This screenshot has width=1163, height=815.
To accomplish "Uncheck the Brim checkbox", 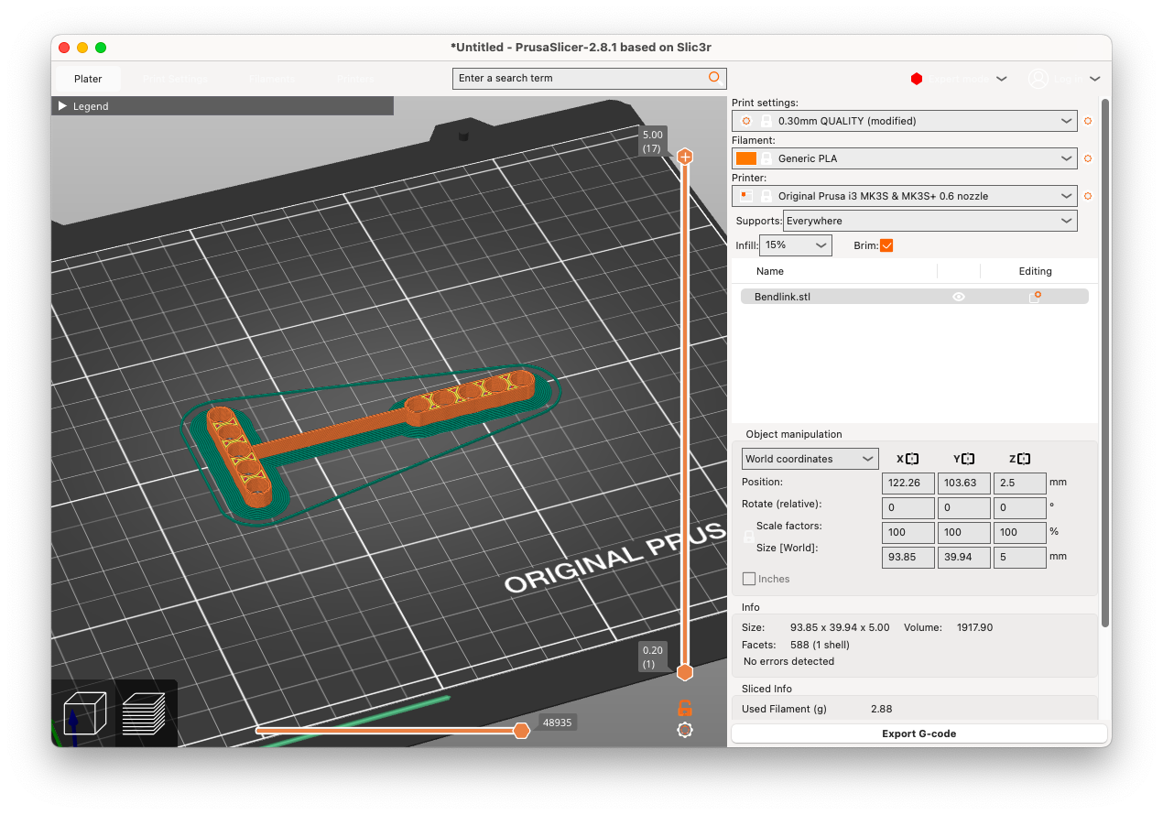I will tap(886, 245).
